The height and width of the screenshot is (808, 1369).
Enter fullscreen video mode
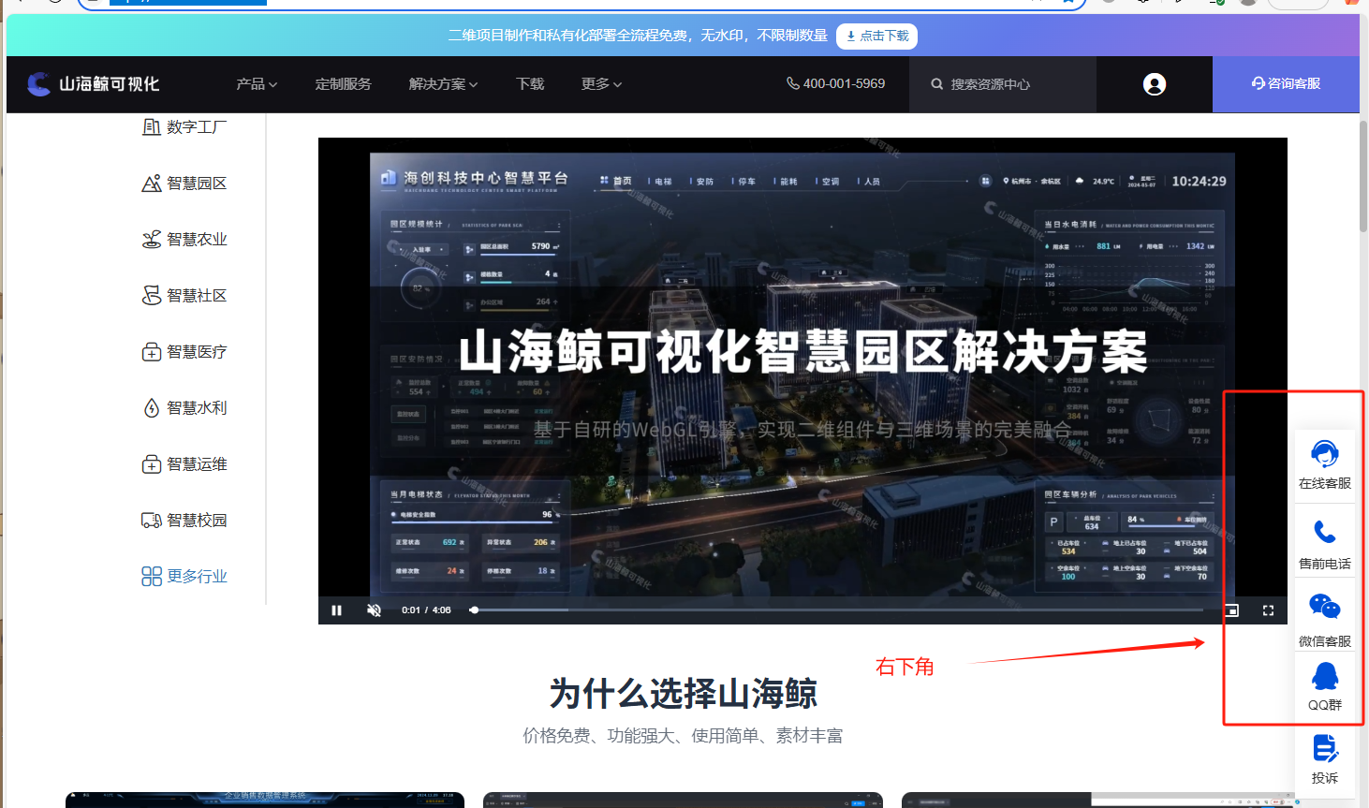coord(1268,610)
